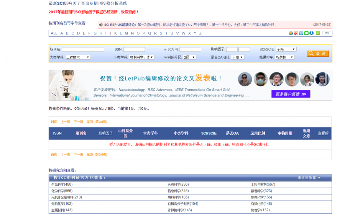Select letter J in alphabet index
This screenshot has width=345, height=214.
[110, 33]
